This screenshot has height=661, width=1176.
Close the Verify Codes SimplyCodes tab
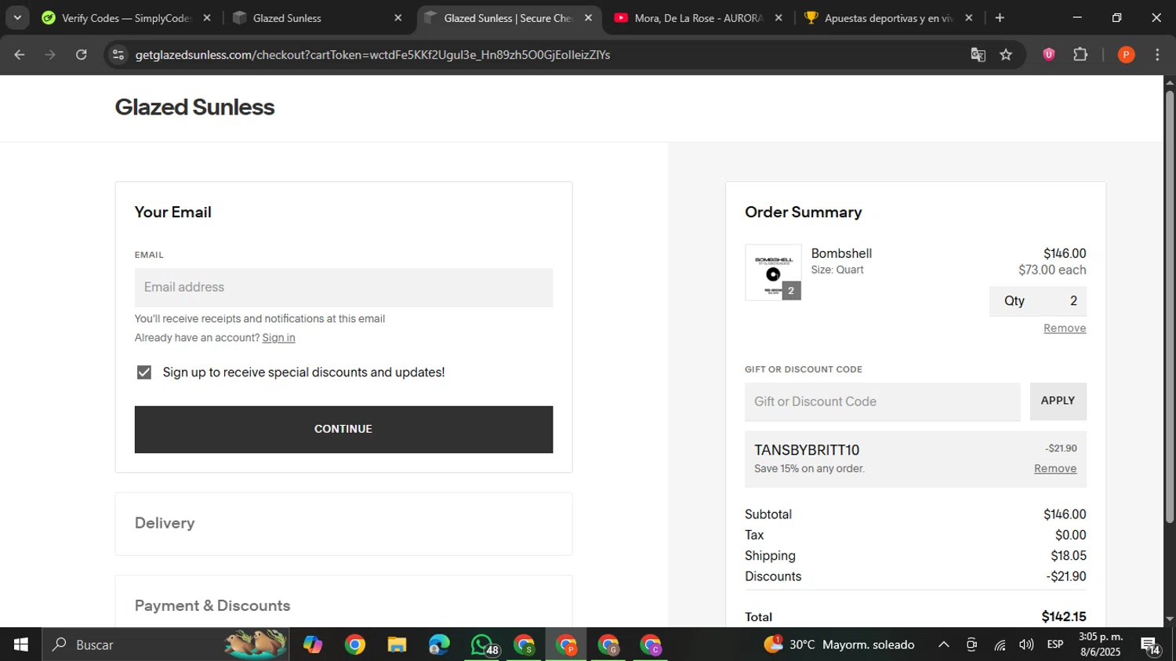coord(207,17)
